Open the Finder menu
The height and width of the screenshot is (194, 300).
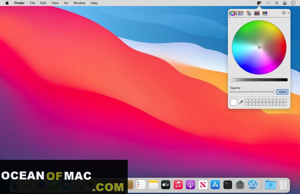[x=20, y=3]
